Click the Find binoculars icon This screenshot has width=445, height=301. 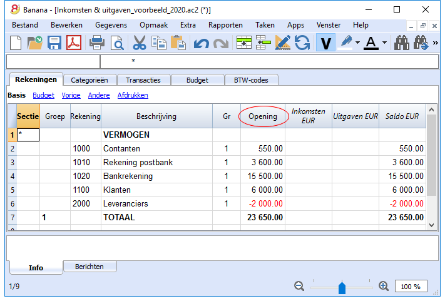[x=401, y=43]
